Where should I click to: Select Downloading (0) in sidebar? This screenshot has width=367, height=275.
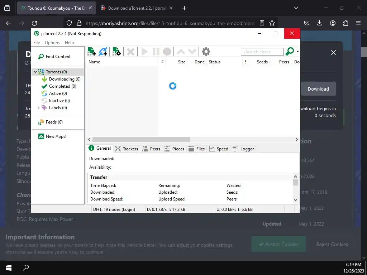[61, 79]
